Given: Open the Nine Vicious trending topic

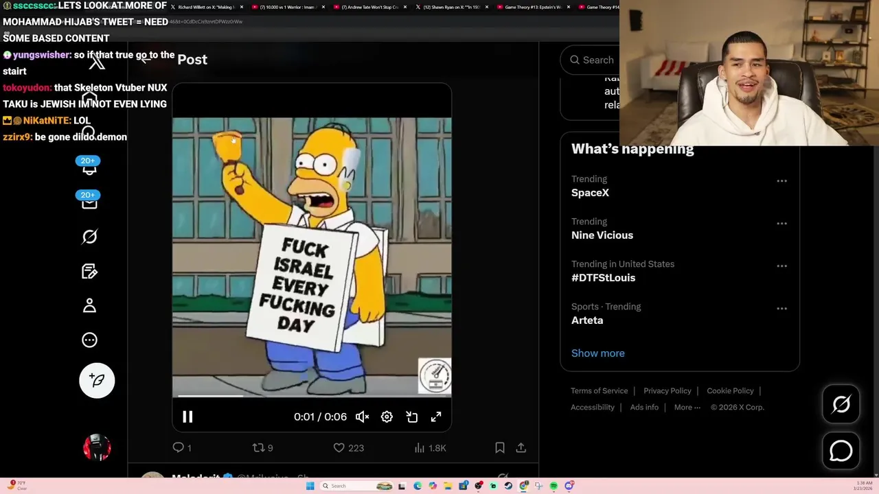Looking at the screenshot, I should coord(602,235).
